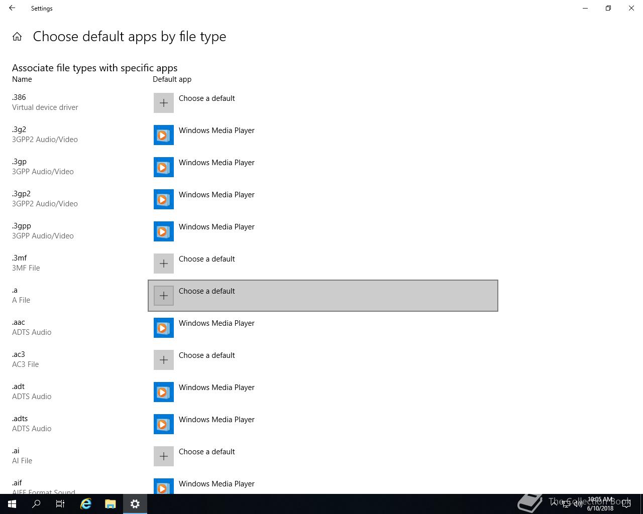Click Windows Media Player icon for .adts
643x514 pixels.
pos(164,424)
